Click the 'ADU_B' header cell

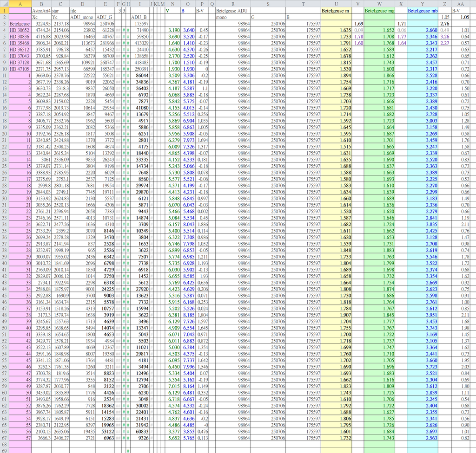click(139, 17)
